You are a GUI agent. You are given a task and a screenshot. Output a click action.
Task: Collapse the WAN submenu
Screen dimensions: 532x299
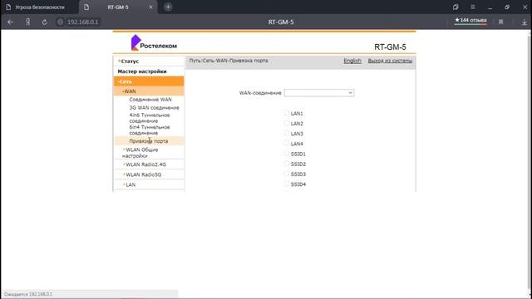(x=149, y=91)
